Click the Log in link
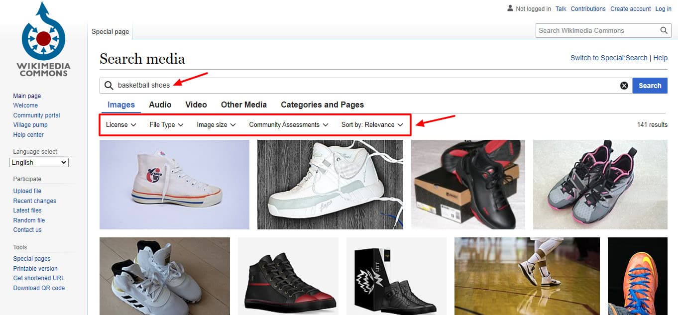 pyautogui.click(x=664, y=9)
